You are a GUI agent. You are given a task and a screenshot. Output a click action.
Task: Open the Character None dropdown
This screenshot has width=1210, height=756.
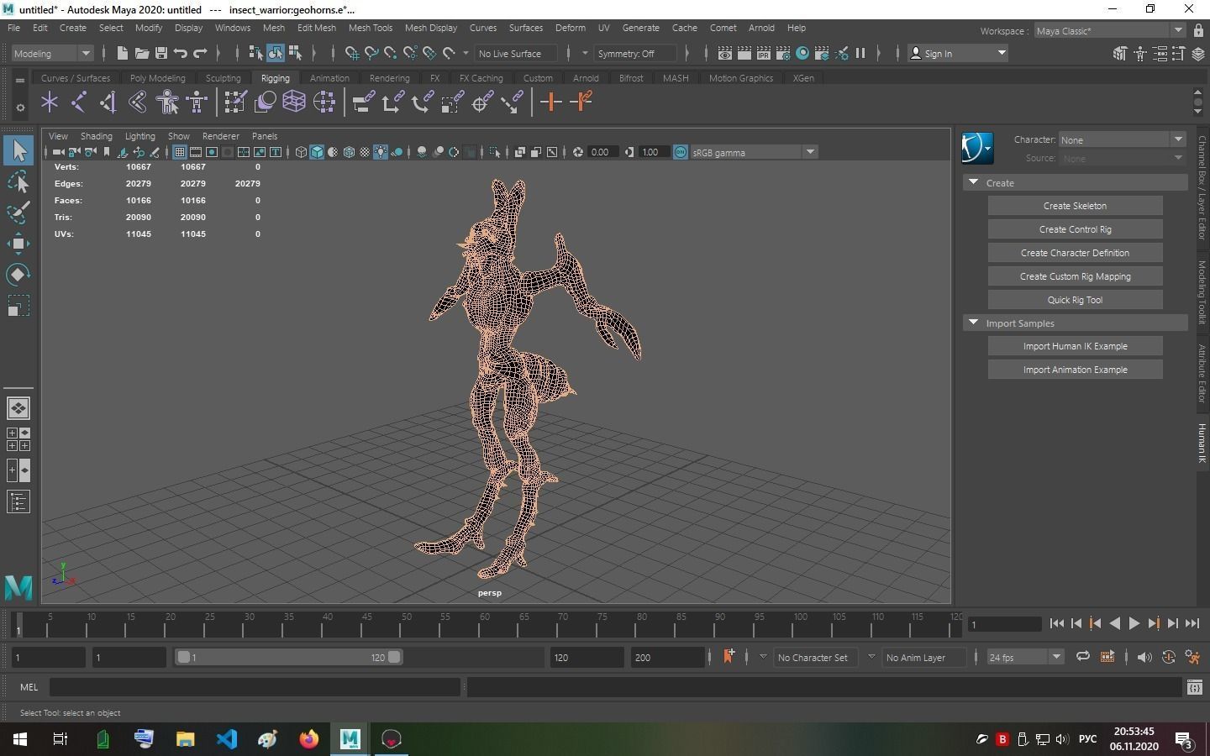(x=1122, y=139)
